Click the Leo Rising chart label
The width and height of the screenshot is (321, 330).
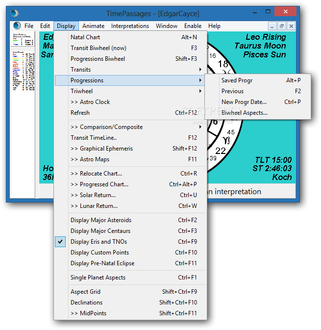click(266, 37)
